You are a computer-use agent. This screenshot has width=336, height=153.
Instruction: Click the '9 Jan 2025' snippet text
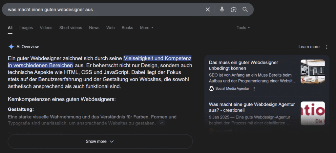(x=250, y=120)
